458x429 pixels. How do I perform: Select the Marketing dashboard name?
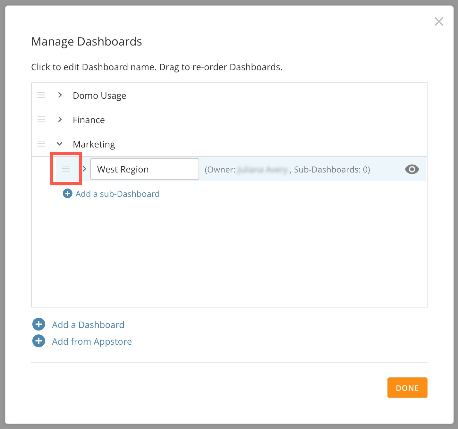94,144
